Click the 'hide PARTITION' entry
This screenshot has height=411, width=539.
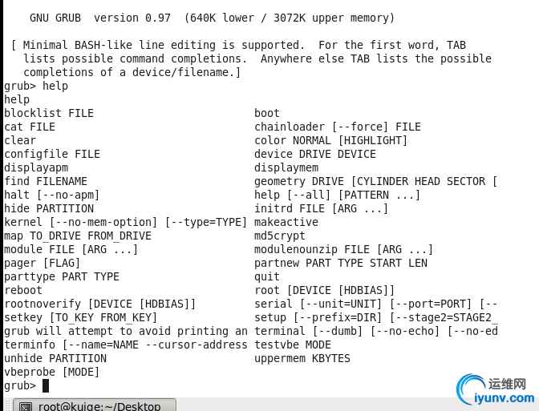click(x=49, y=209)
